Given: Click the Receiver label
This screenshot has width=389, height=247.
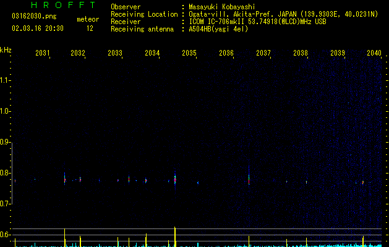Looking at the screenshot, I should pos(126,22).
